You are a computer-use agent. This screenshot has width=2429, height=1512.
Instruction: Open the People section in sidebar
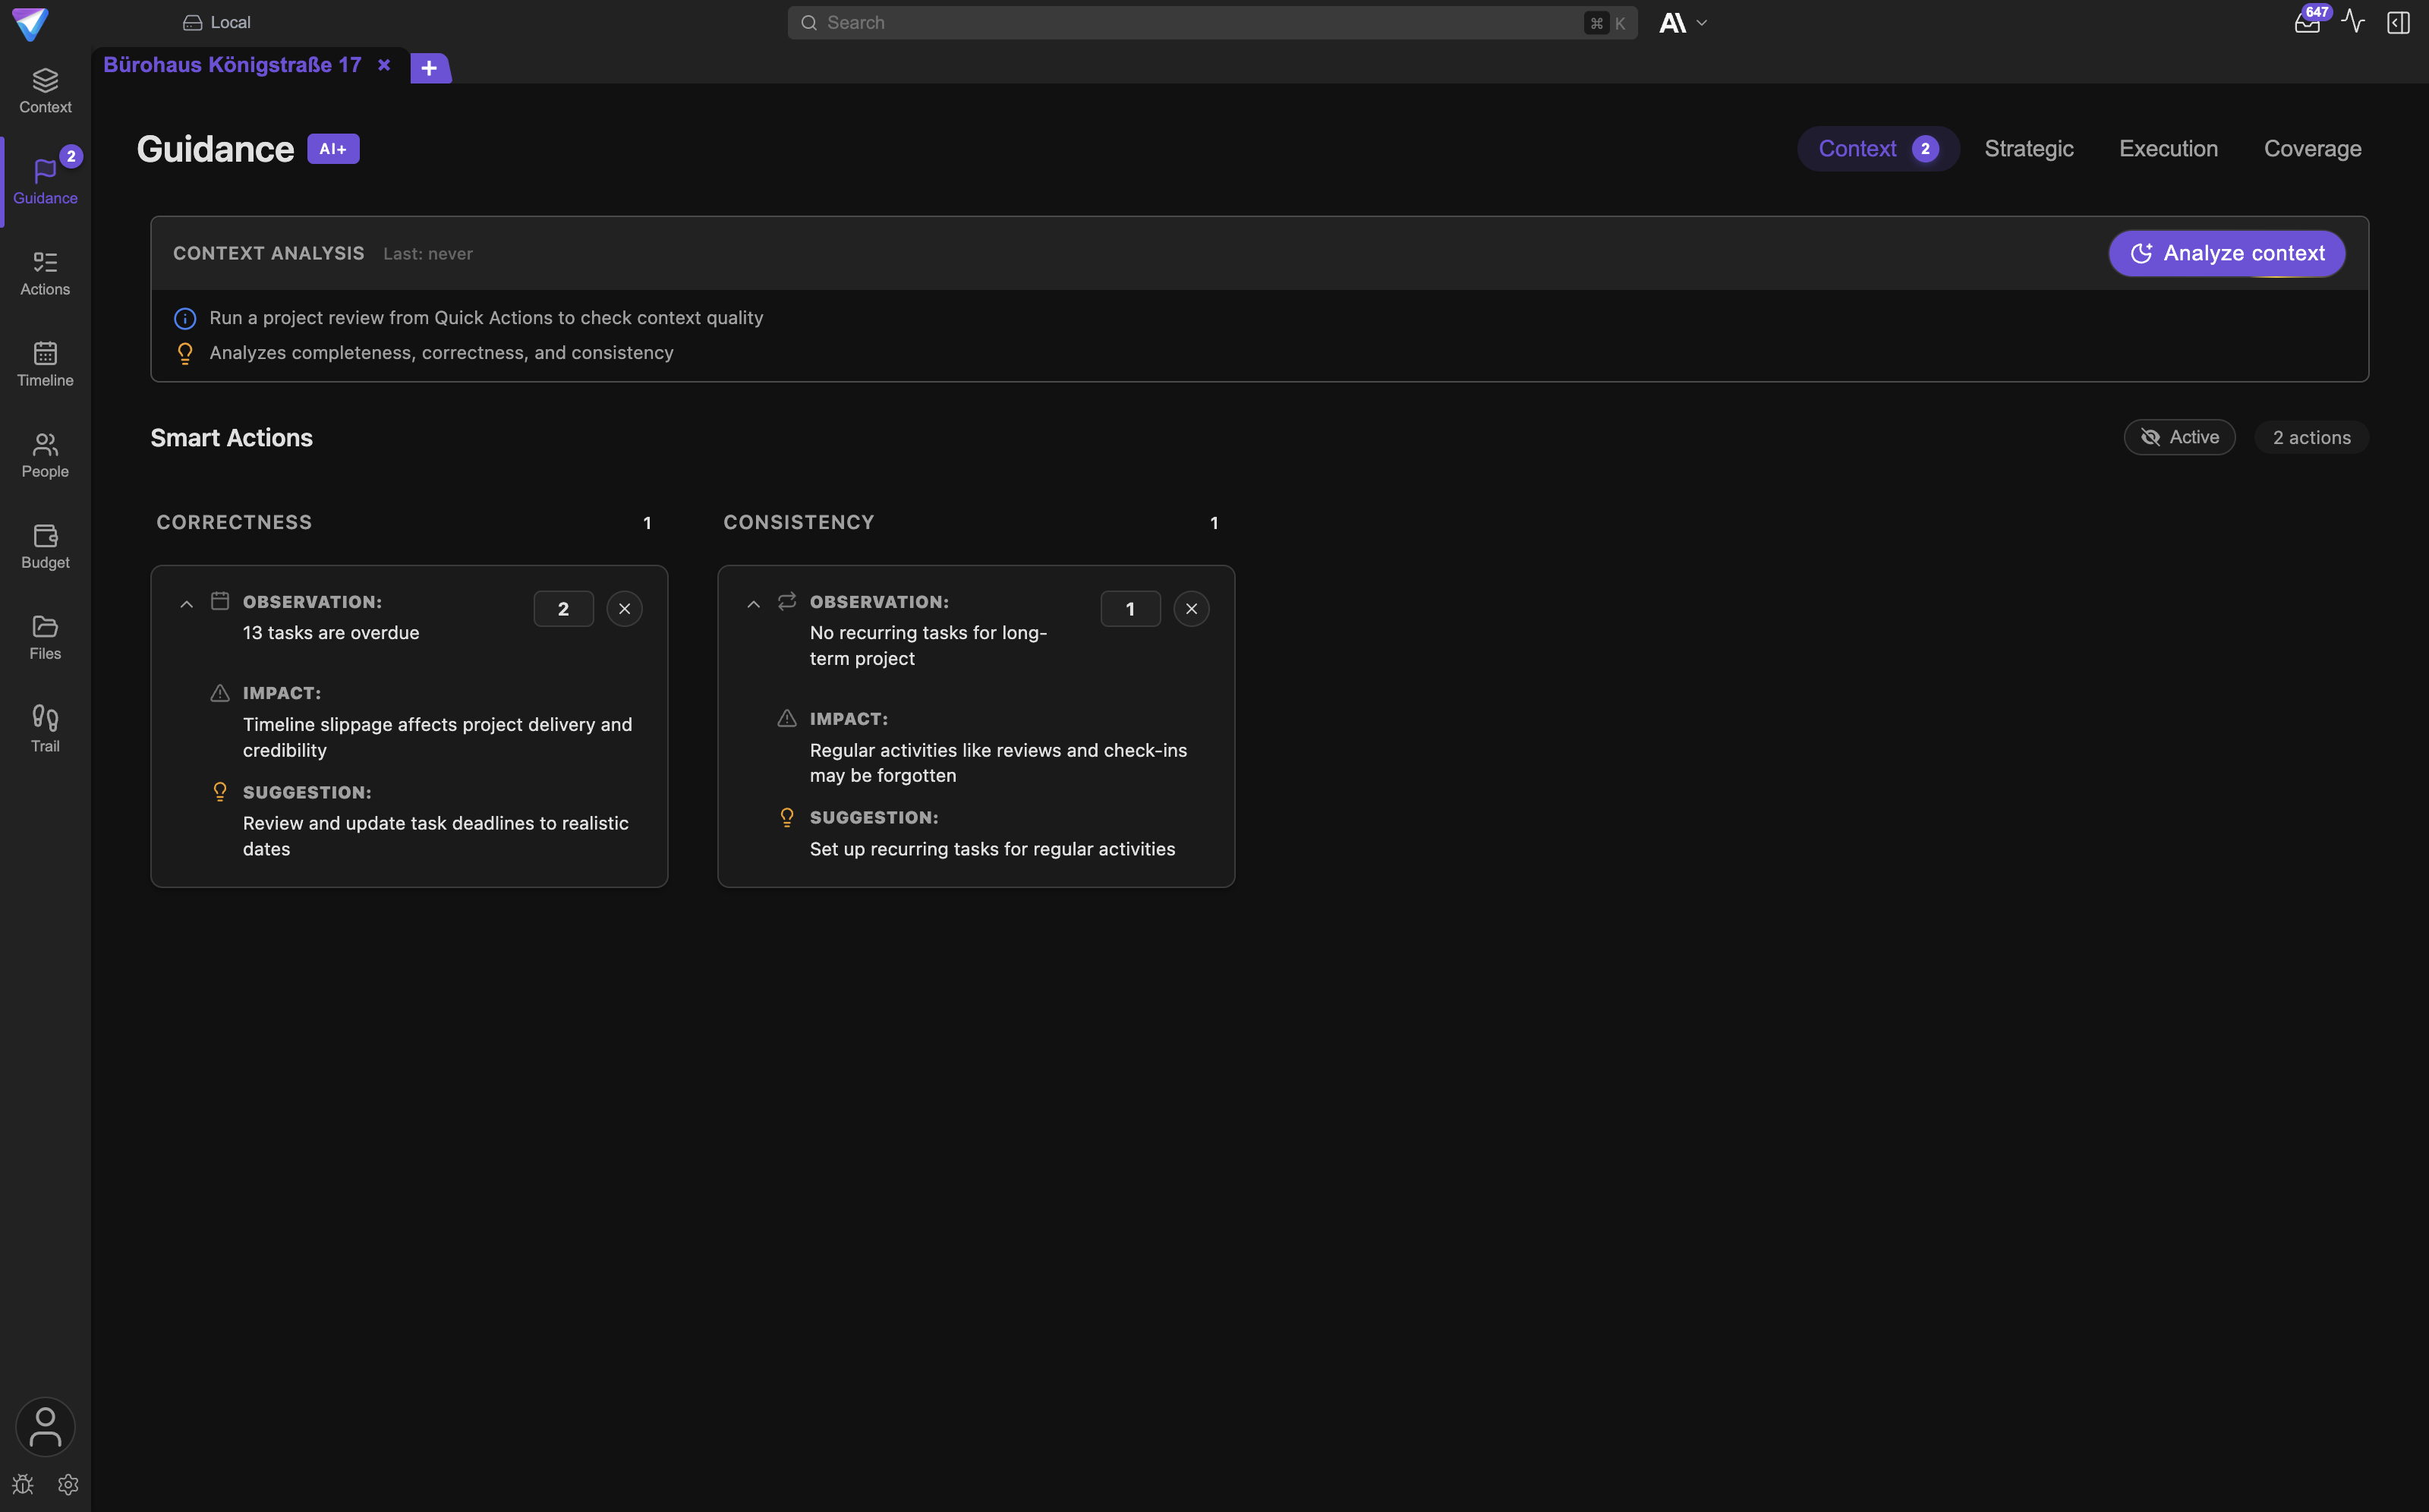[x=45, y=455]
